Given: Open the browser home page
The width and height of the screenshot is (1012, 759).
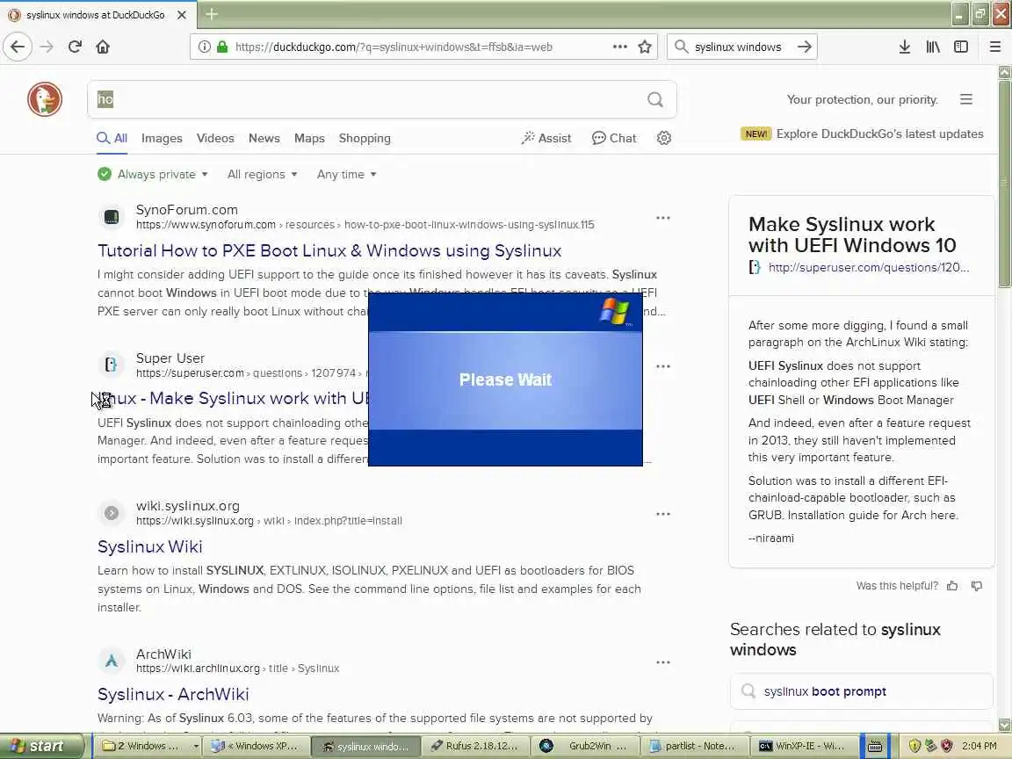Looking at the screenshot, I should 103,47.
